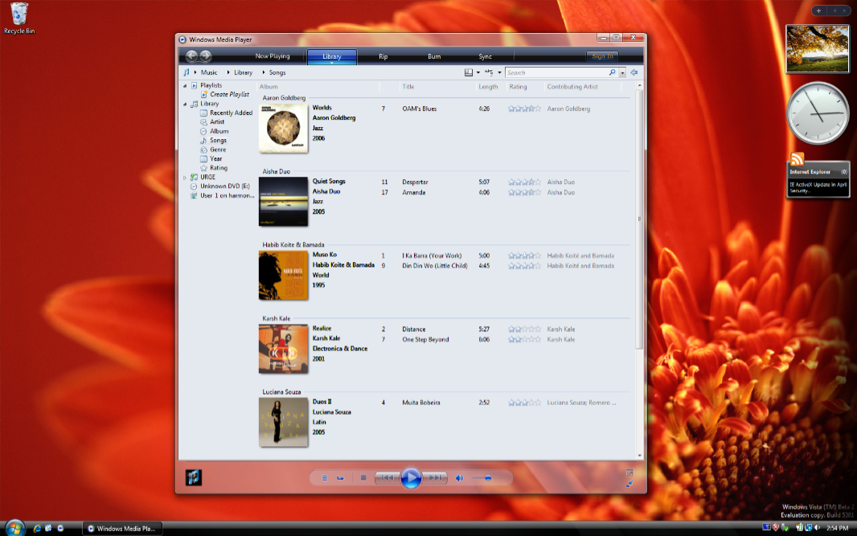This screenshot has height=536, width=857.
Task: Toggle shuffle mode on
Action: click(x=325, y=478)
